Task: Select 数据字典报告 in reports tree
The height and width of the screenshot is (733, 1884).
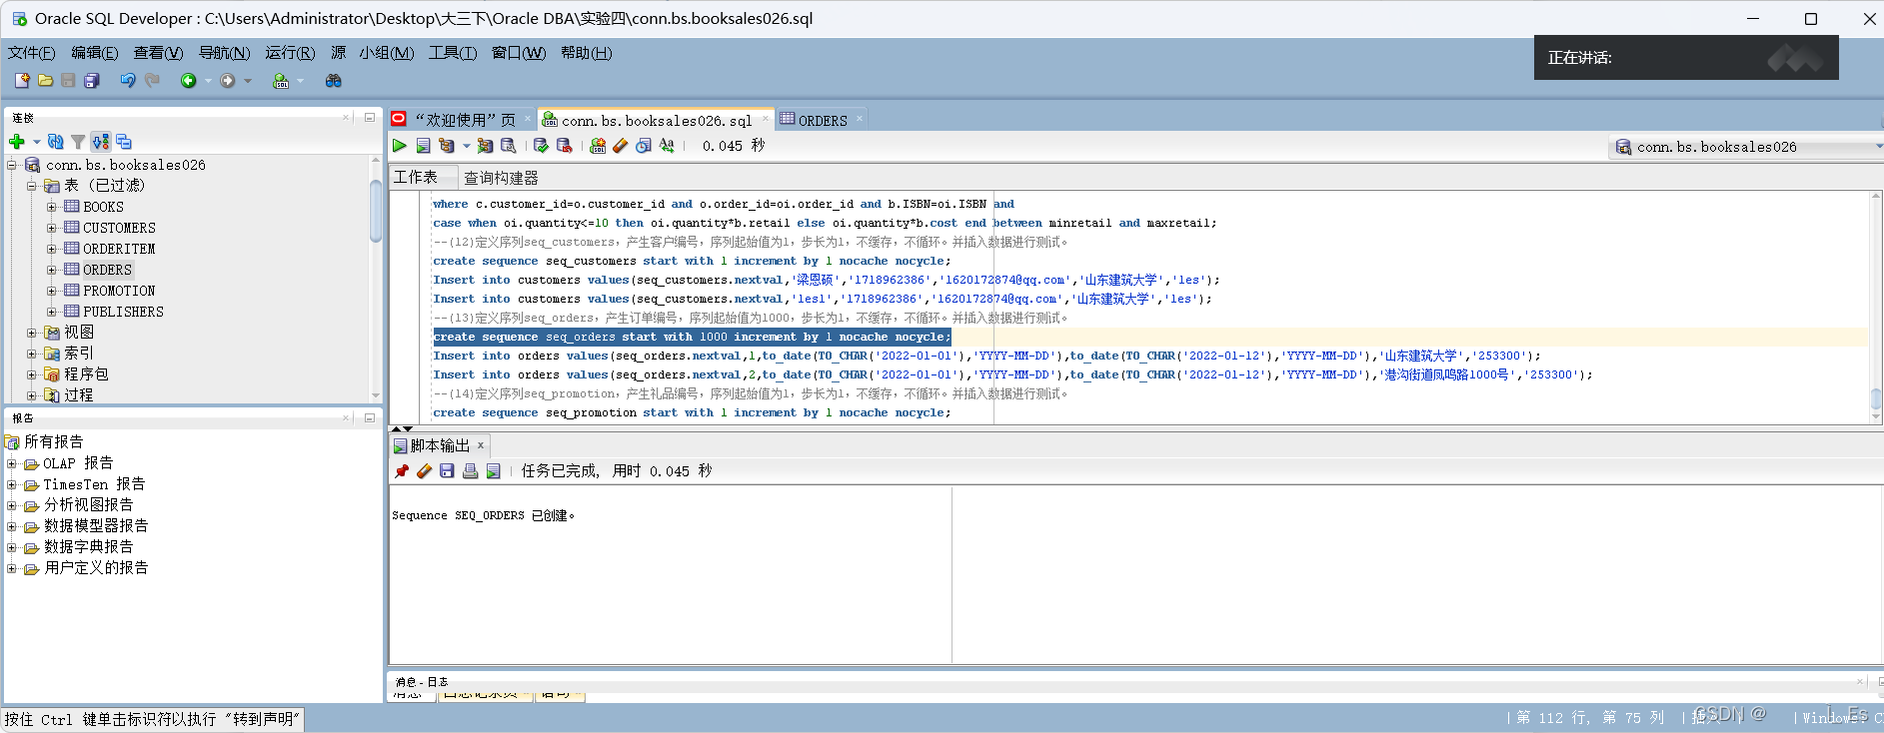Action: (x=88, y=547)
